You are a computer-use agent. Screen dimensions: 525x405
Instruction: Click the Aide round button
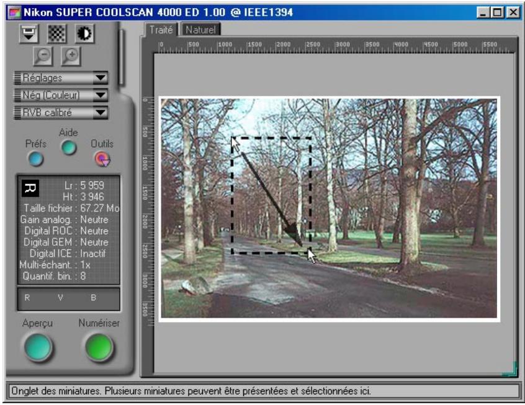[x=69, y=147]
